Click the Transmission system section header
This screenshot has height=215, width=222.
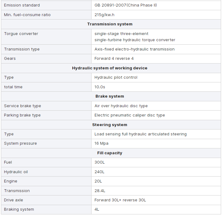tap(110, 24)
